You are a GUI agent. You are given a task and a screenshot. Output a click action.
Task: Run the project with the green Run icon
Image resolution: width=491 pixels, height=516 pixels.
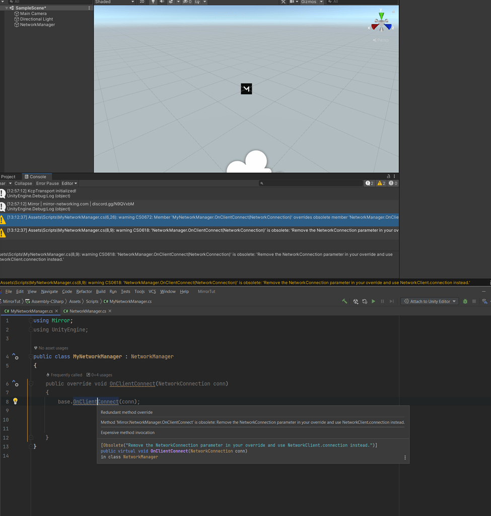pos(373,301)
